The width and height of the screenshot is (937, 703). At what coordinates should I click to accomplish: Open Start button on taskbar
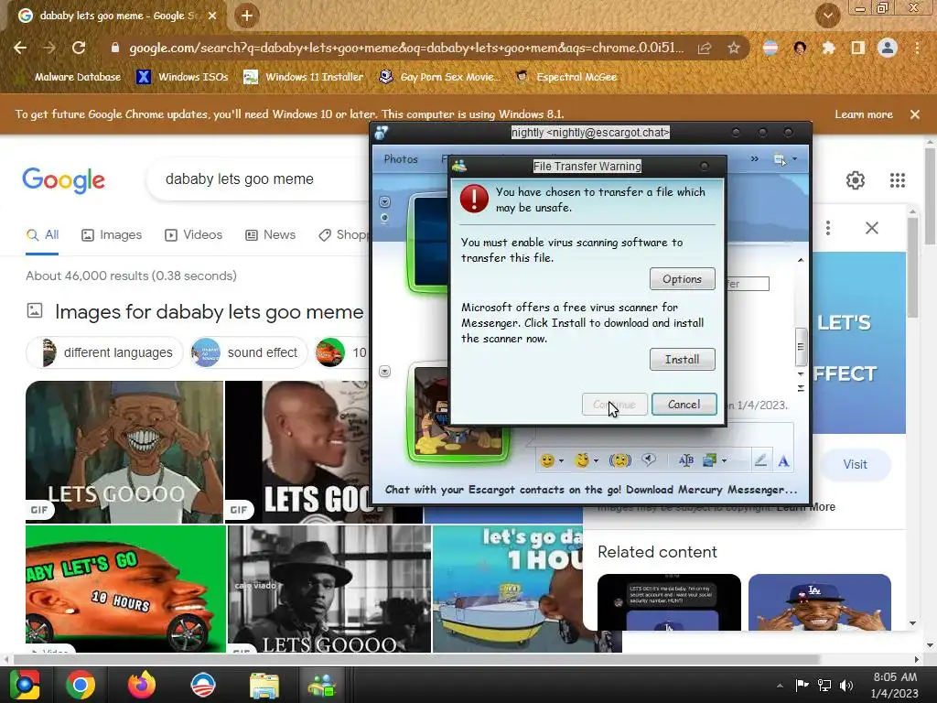tap(25, 685)
